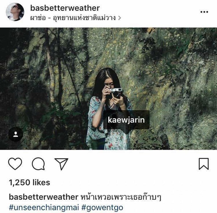Tap the woman's face behind the camera

[x=109, y=84]
